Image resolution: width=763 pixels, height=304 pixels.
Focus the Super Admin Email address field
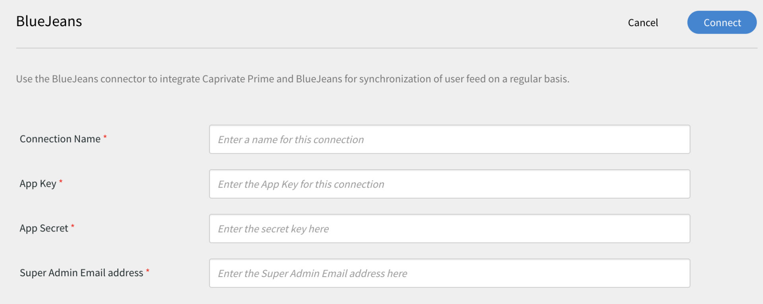pyautogui.click(x=449, y=273)
